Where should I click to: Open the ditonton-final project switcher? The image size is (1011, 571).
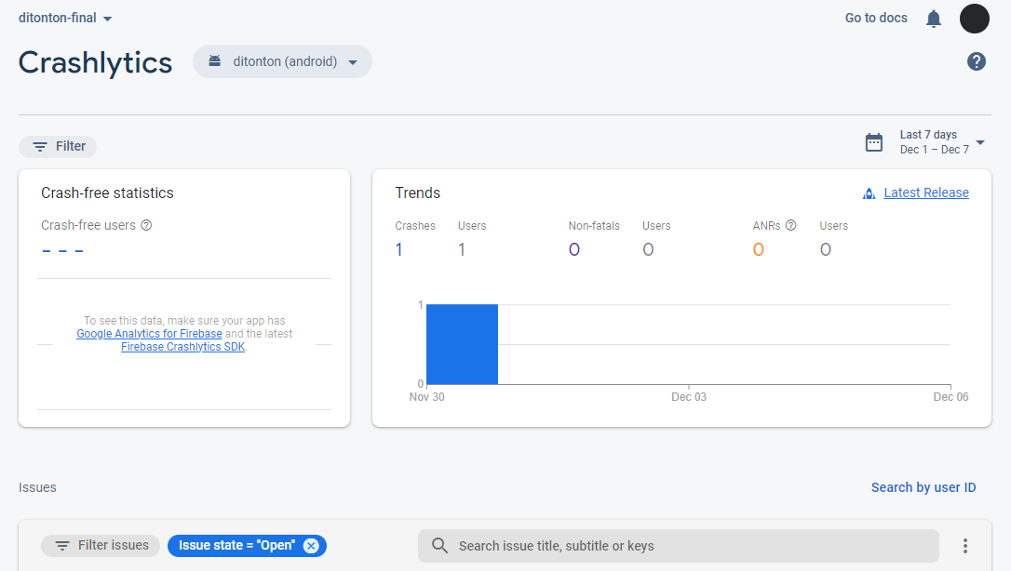pos(64,17)
